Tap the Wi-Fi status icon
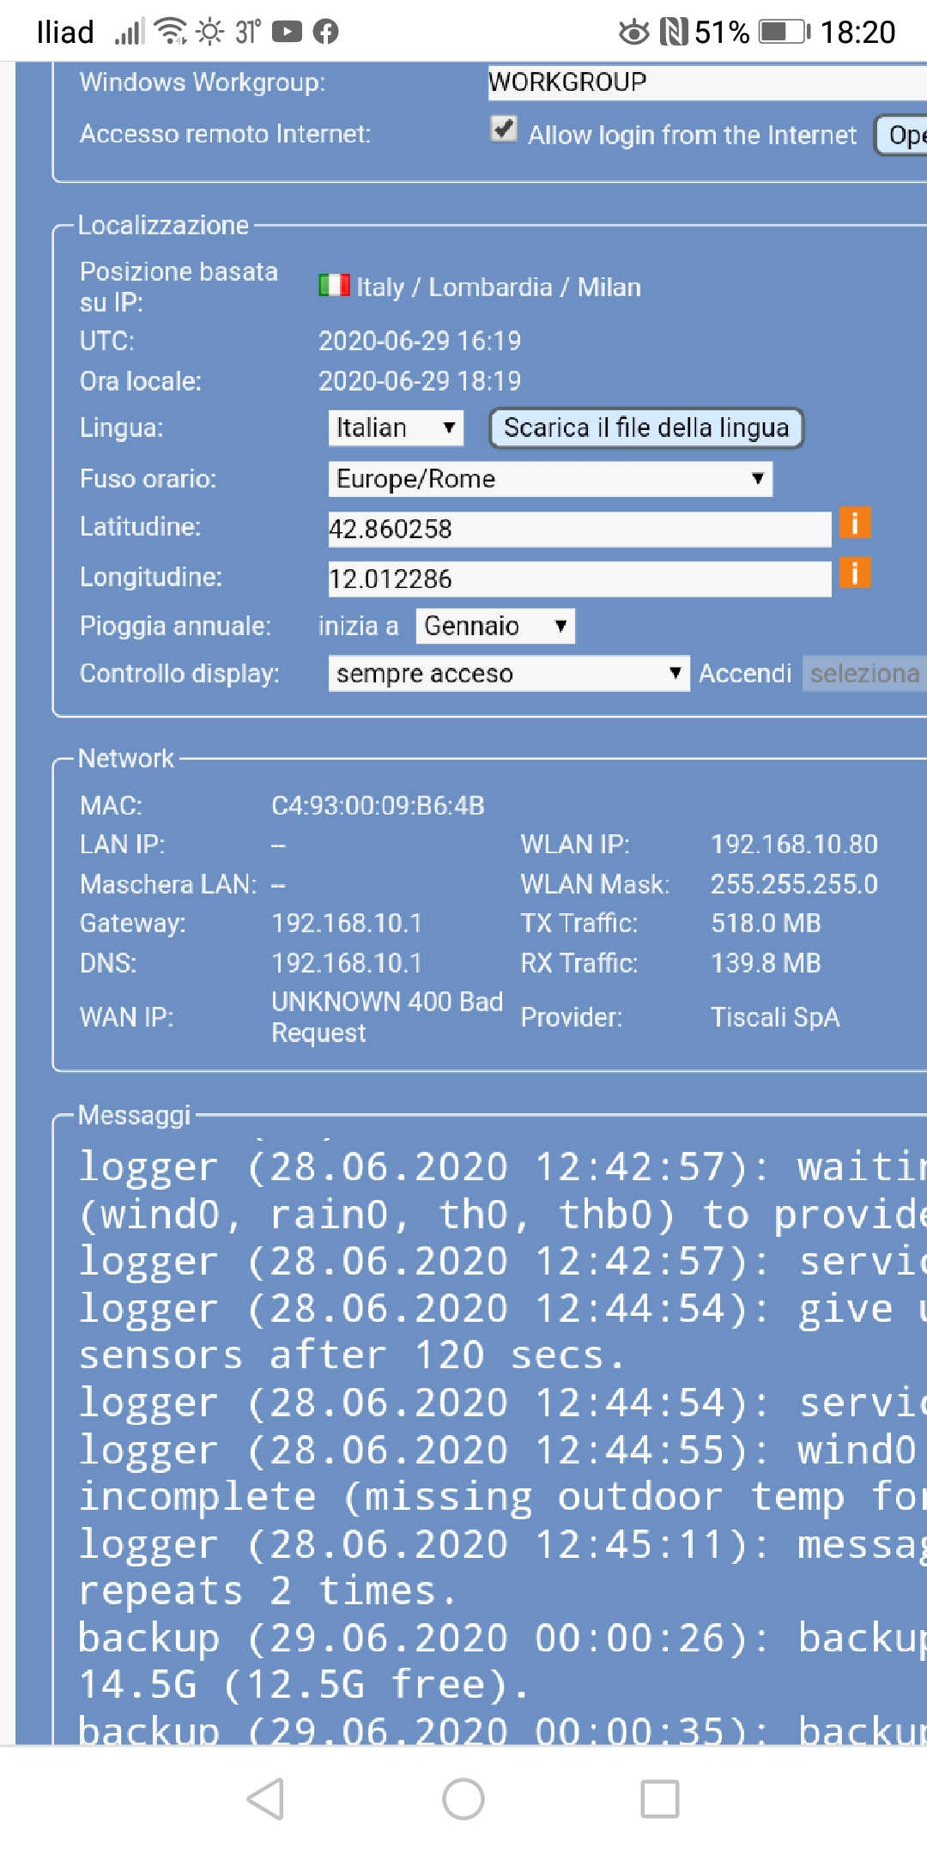927x1854 pixels. tap(171, 32)
